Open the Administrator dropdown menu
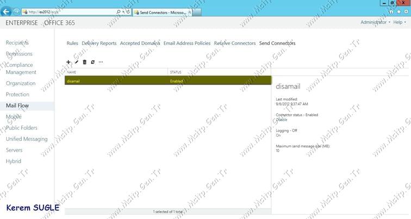The image size is (411, 219). [x=375, y=22]
